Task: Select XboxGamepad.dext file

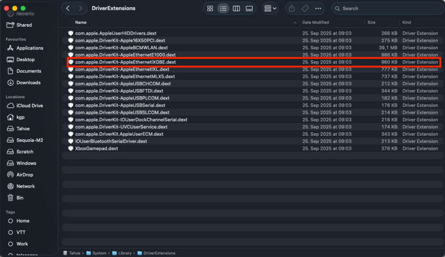Action: point(253,149)
